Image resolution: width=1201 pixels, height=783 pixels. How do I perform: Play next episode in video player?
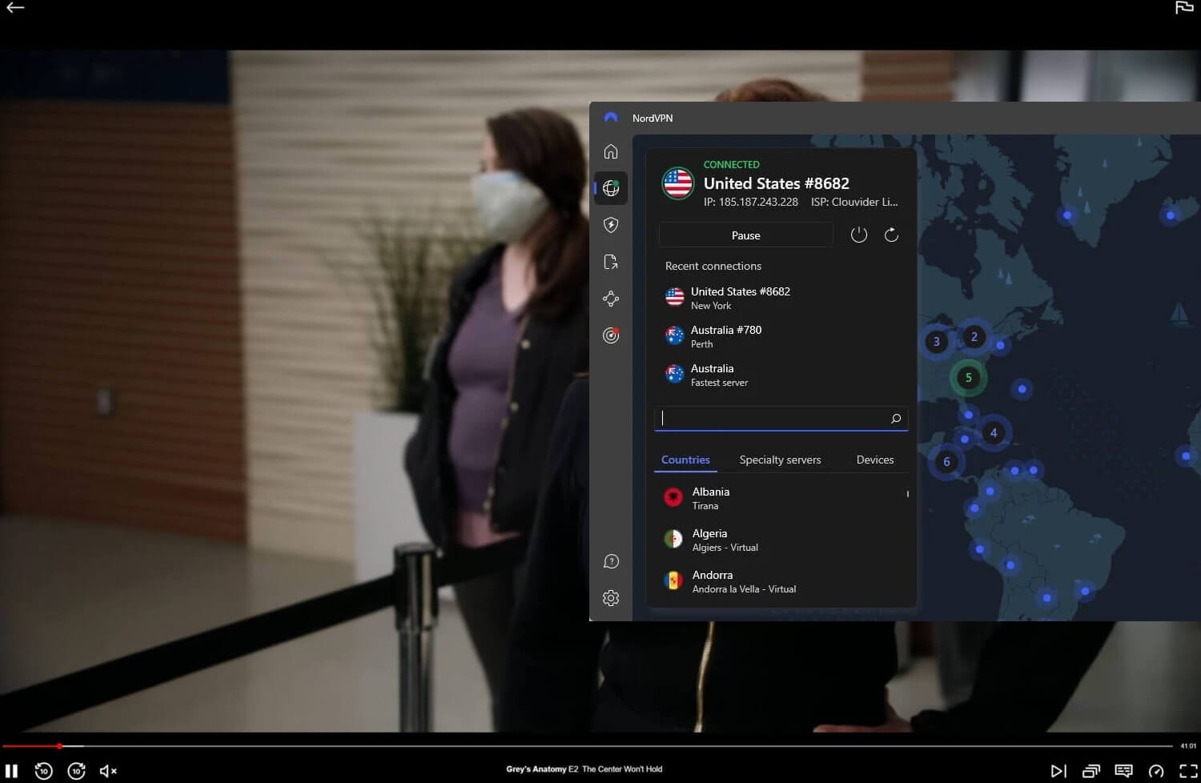(x=1058, y=771)
